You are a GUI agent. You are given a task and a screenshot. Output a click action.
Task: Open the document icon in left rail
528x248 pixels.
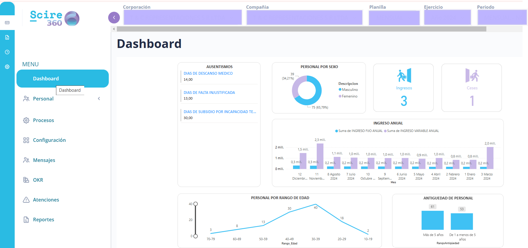click(x=7, y=37)
